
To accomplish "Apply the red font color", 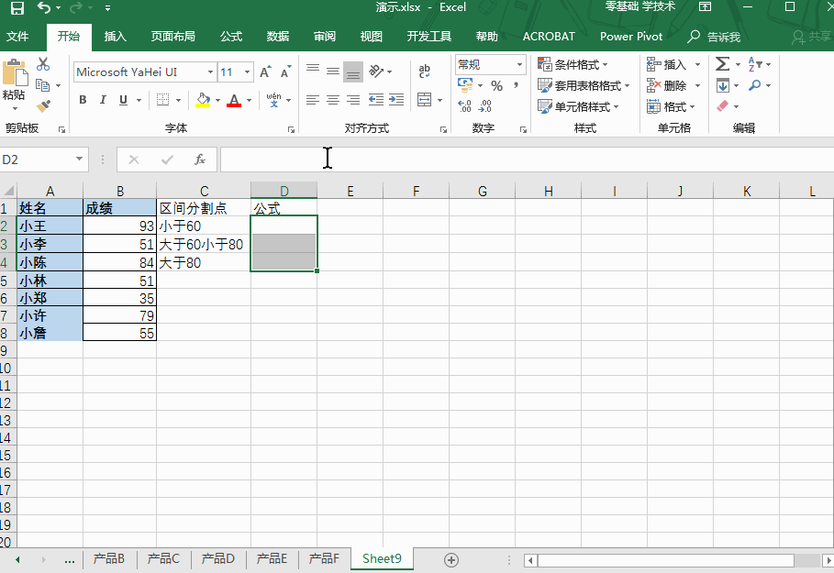I will (x=234, y=100).
